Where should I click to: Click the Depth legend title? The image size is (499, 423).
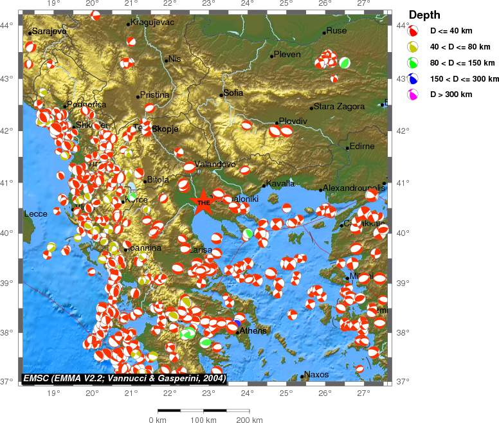424,15
